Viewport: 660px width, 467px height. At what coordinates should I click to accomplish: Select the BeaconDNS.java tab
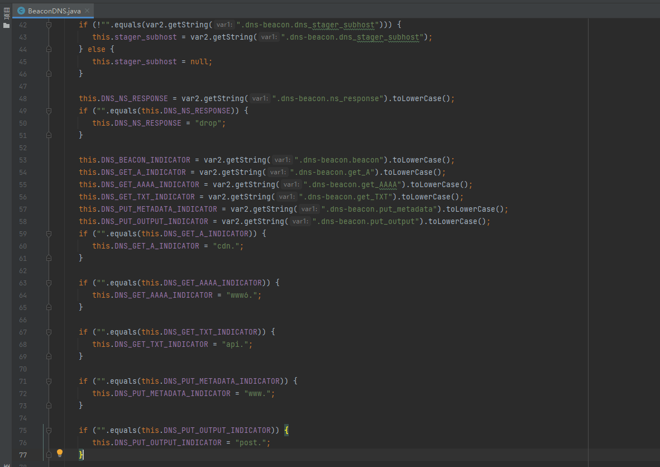pyautogui.click(x=54, y=11)
